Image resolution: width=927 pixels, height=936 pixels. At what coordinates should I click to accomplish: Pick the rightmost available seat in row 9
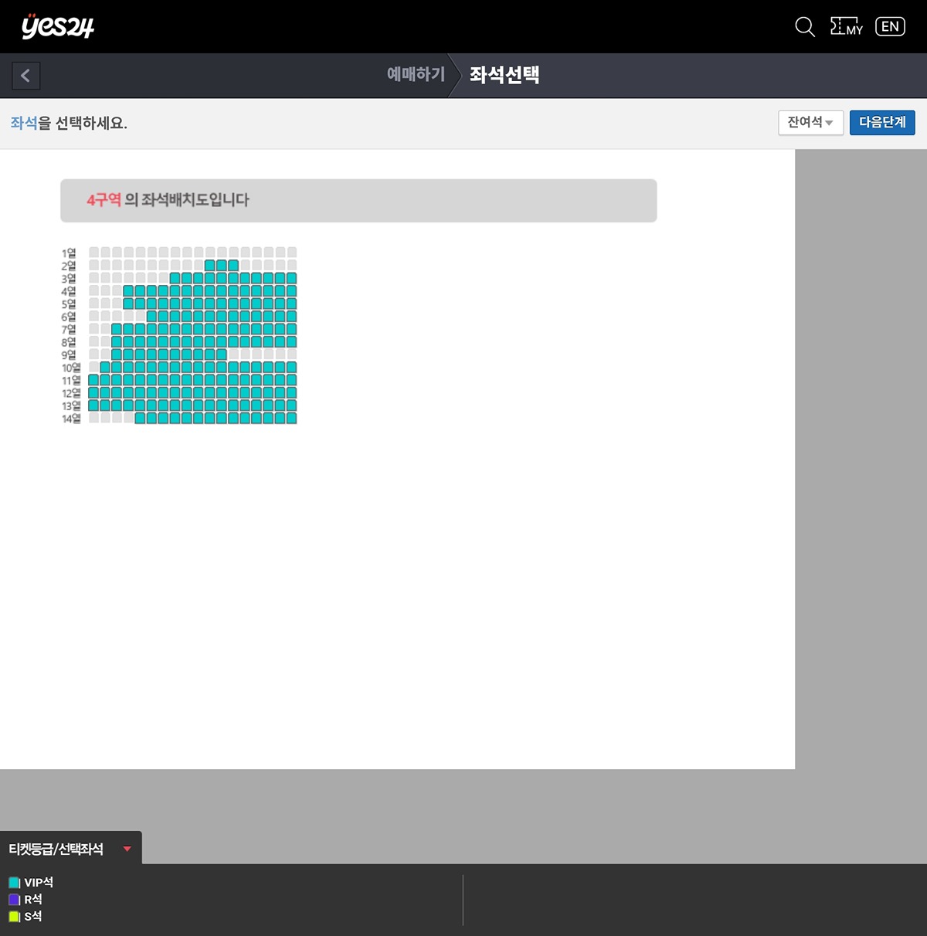[x=222, y=354]
